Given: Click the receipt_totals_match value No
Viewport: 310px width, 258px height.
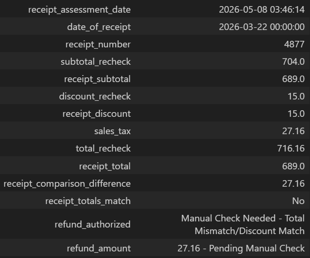Looking at the screenshot, I should pyautogui.click(x=298, y=201).
